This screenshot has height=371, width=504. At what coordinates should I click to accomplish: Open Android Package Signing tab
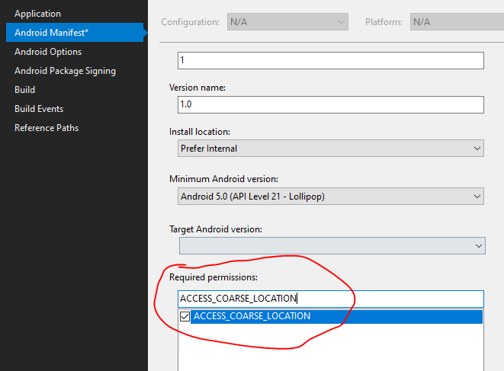65,71
